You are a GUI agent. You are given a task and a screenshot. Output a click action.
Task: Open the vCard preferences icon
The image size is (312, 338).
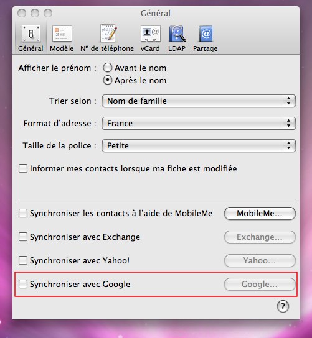(x=150, y=34)
